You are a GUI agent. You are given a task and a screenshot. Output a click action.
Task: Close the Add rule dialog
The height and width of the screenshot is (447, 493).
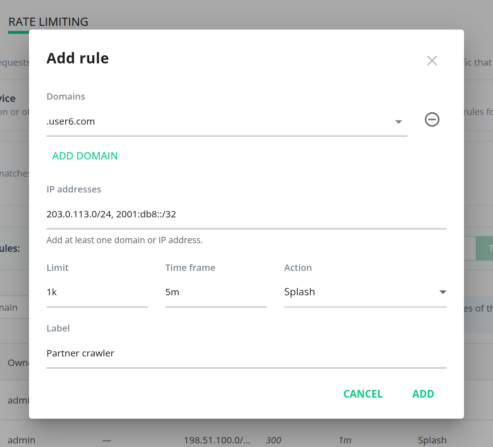click(x=432, y=61)
